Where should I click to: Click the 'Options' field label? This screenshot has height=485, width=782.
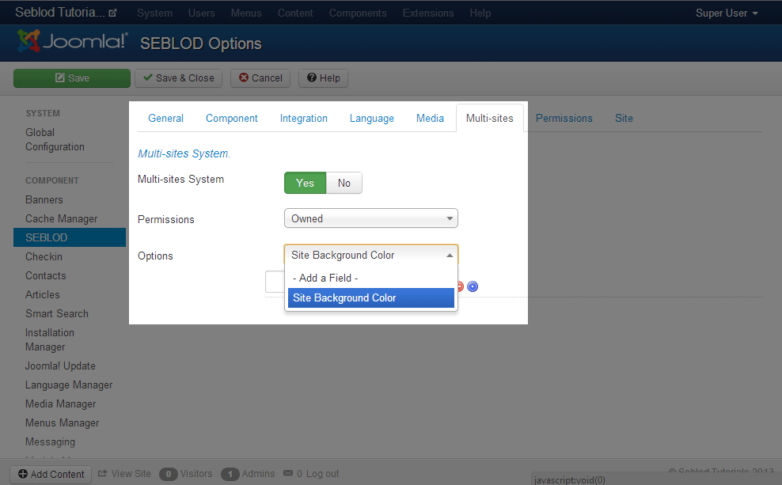(x=156, y=256)
